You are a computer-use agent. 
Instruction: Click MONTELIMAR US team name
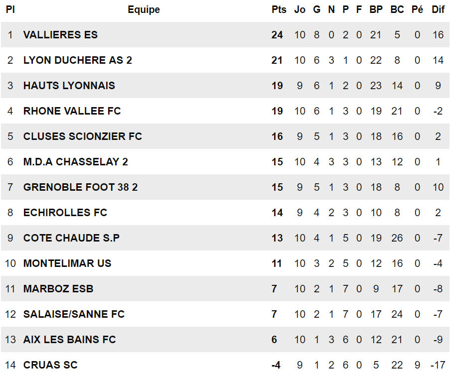67,263
